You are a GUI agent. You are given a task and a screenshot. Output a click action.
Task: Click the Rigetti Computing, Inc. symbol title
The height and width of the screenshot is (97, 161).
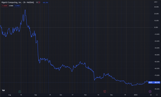[18, 2]
